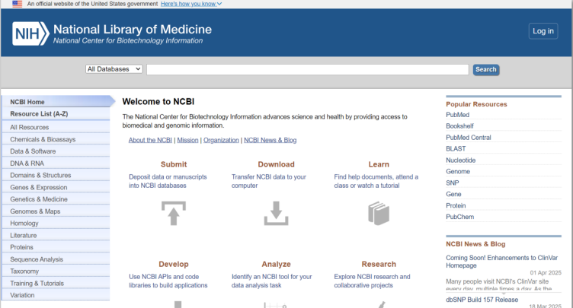Click the Search button

486,69
